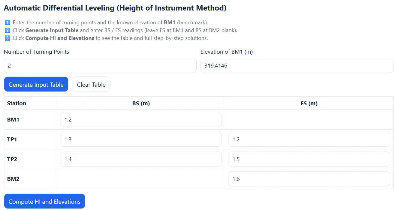Click the BS (m) column header

[x=141, y=103]
